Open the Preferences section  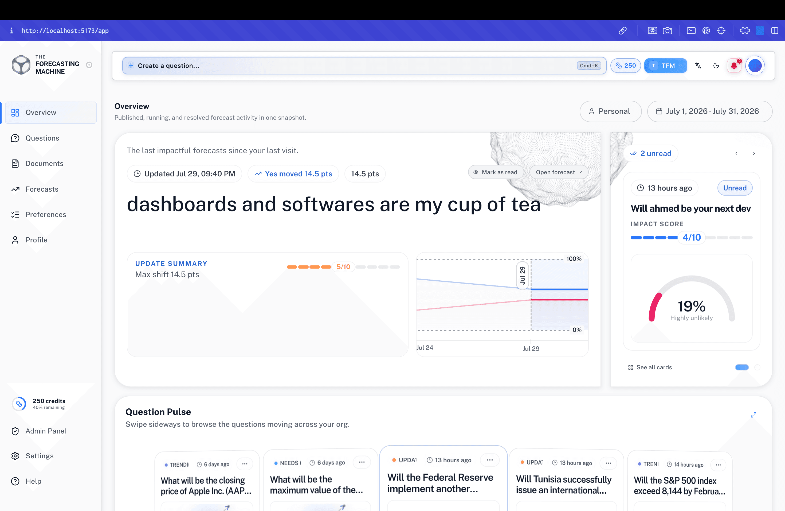tap(51, 215)
